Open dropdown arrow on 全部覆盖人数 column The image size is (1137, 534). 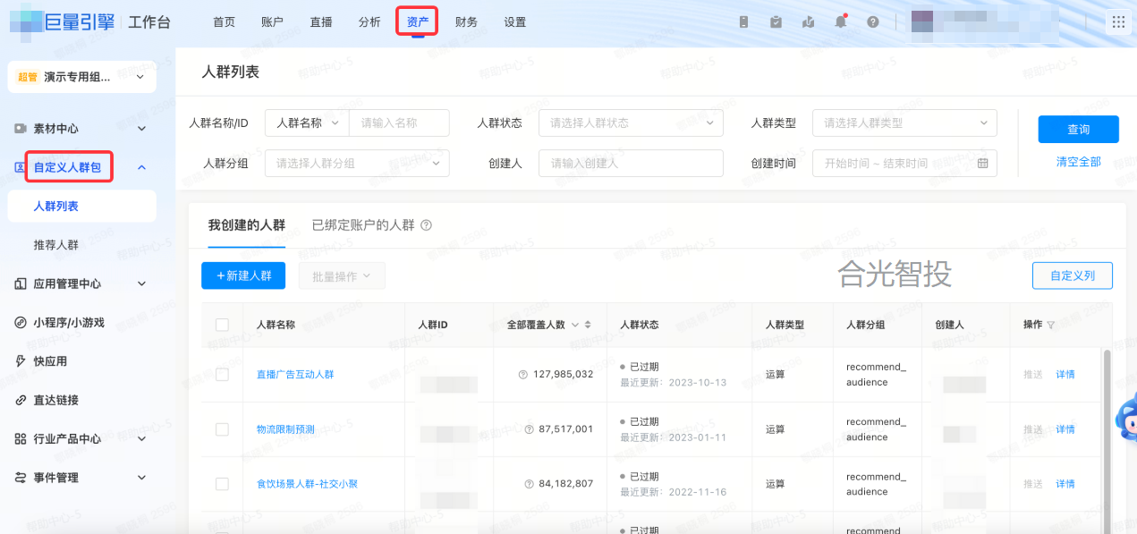tap(575, 325)
